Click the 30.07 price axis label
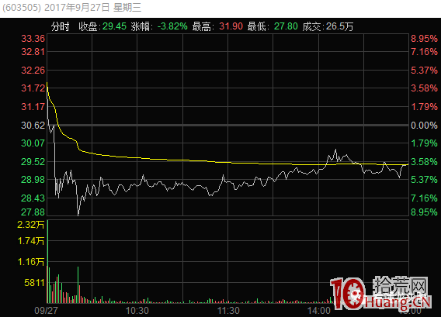441x317 pixels. pyautogui.click(x=33, y=143)
